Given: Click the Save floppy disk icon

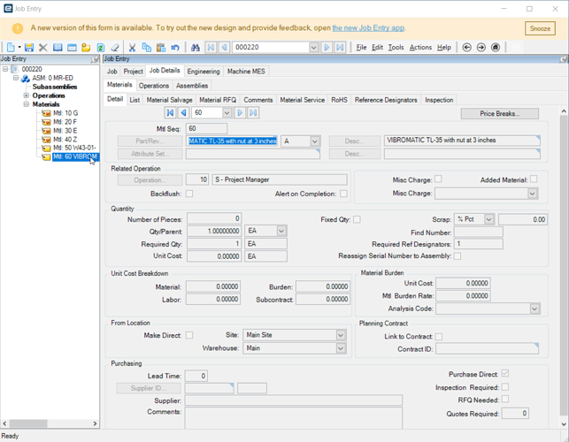Looking at the screenshot, I should (x=28, y=48).
